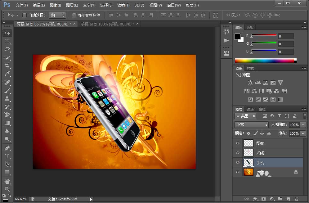Toggle the 显示变换控件 checkbox
Screen dimensions: 309x203
point(74,15)
